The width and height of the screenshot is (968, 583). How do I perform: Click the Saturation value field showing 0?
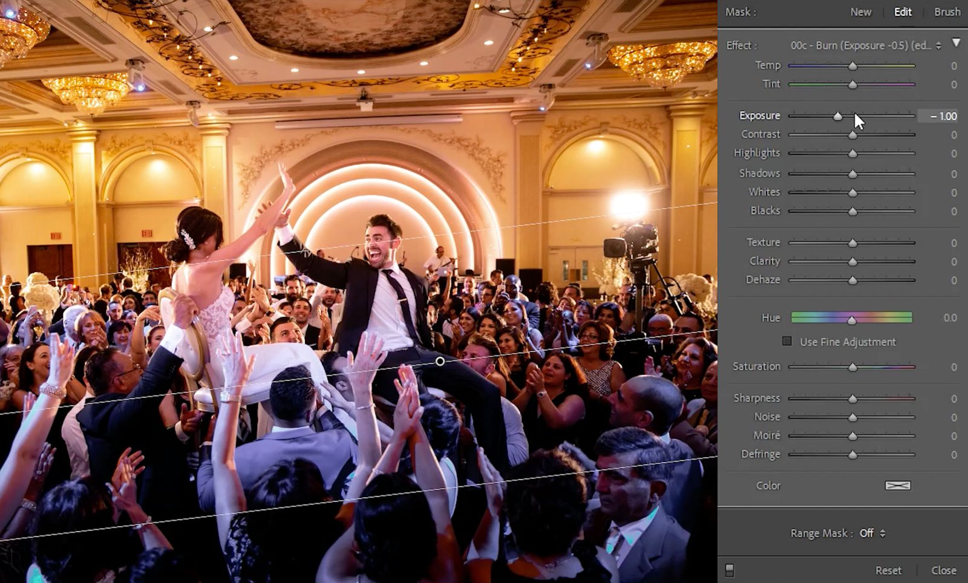click(953, 366)
